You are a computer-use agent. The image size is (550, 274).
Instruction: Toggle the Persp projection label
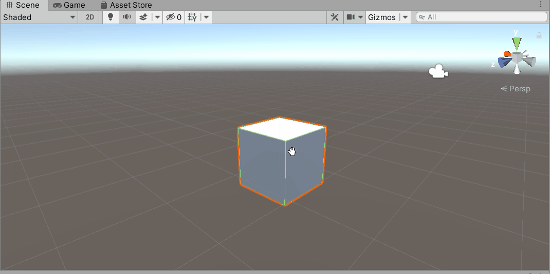pos(516,89)
